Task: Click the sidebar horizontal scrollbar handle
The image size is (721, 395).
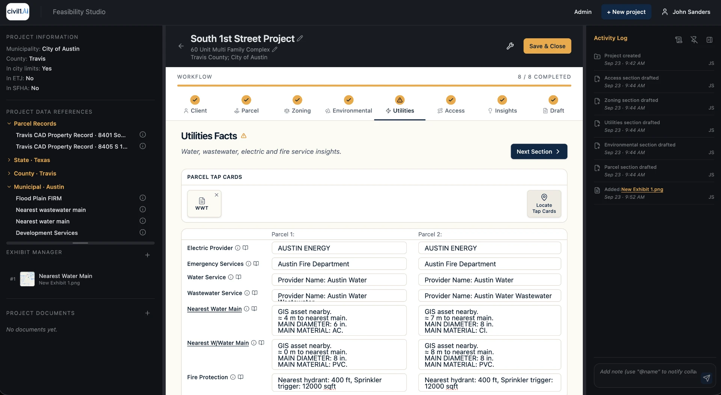Action: pyautogui.click(x=80, y=243)
